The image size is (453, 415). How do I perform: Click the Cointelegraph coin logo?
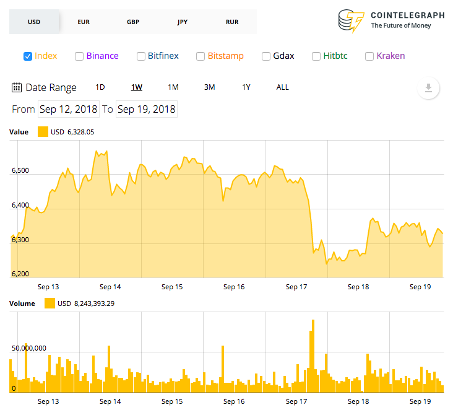point(351,21)
